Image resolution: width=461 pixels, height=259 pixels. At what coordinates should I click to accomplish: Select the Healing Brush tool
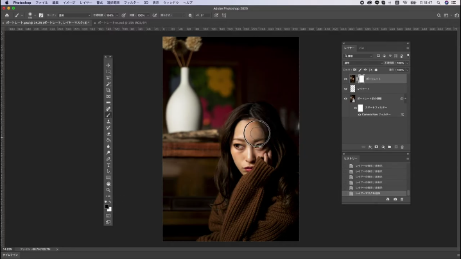(x=109, y=109)
